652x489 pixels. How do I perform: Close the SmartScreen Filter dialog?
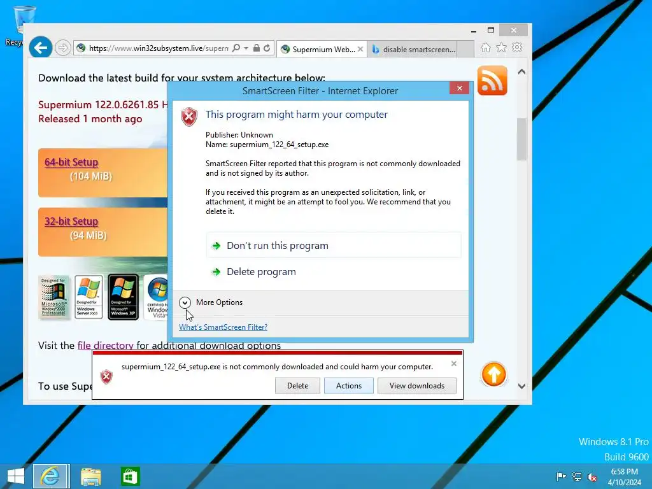(x=459, y=88)
